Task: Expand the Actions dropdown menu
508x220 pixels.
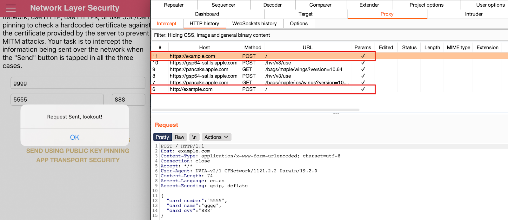Action: pos(216,137)
